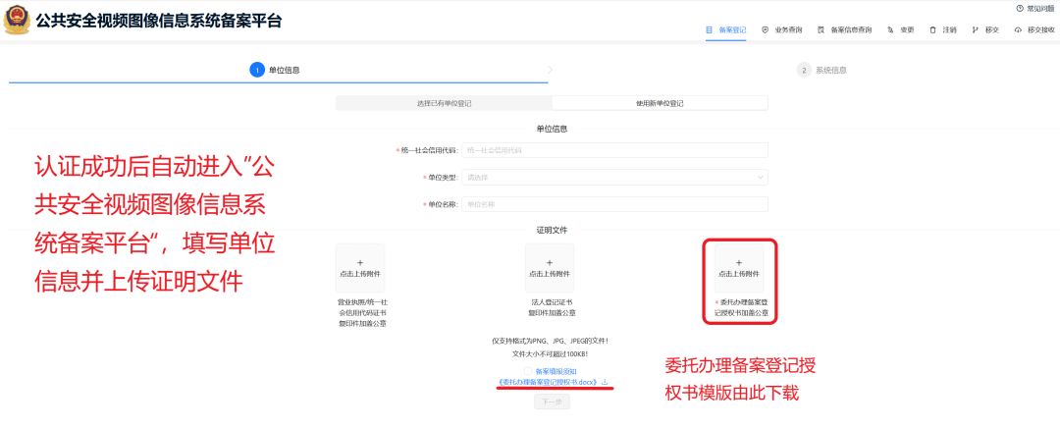Click the 移交接收 cloud icon
The width and height of the screenshot is (1060, 428).
1018,29
